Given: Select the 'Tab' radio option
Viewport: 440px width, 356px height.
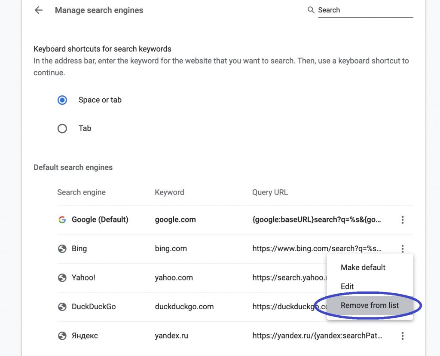Looking at the screenshot, I should [x=62, y=128].
